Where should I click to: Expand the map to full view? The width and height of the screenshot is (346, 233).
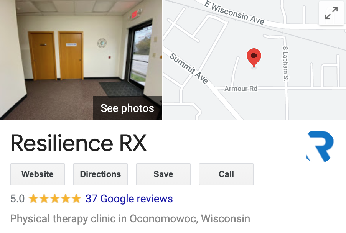click(331, 13)
